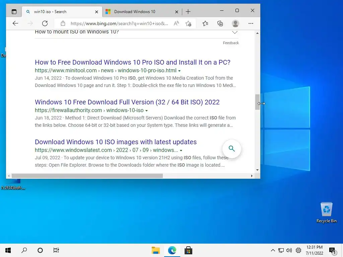Open the Collections icon
The width and height of the screenshot is (343, 257).
click(220, 23)
